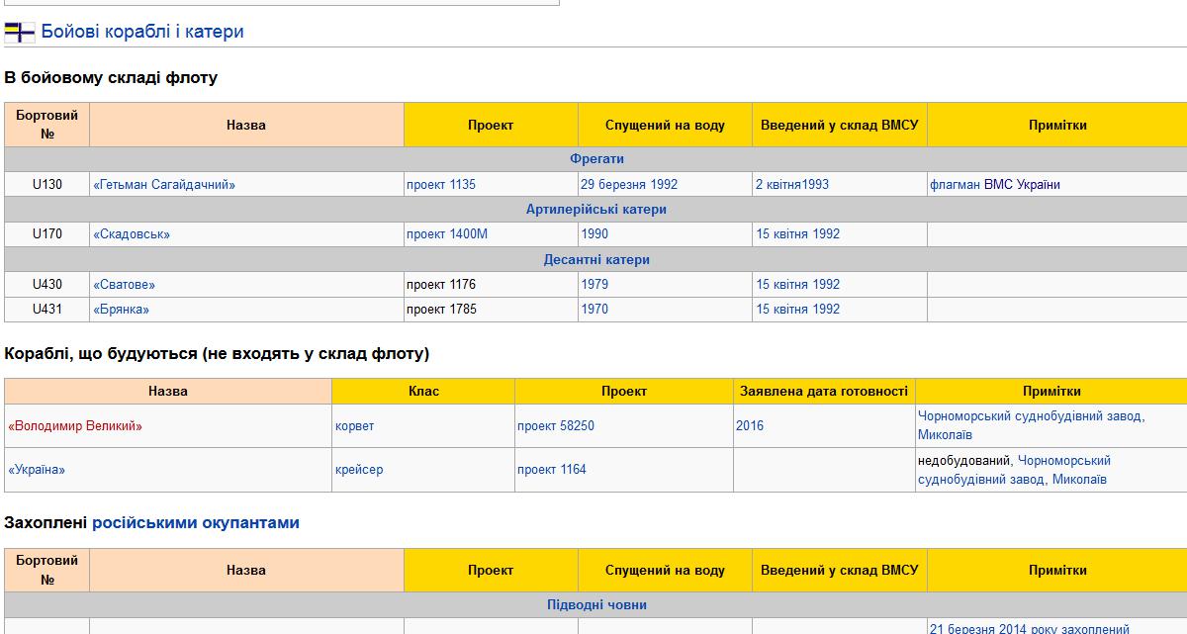
Task: Open the «Скадовськ» ship link
Action: click(132, 234)
